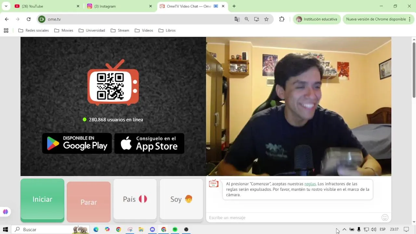Image resolution: width=416 pixels, height=234 pixels.
Task: Open the Stream bookmark folder
Action: coord(120,31)
